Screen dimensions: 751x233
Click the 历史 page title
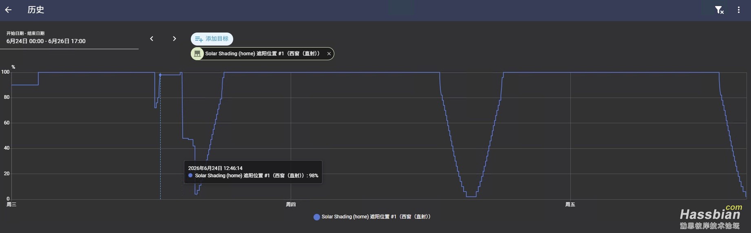[x=36, y=10]
